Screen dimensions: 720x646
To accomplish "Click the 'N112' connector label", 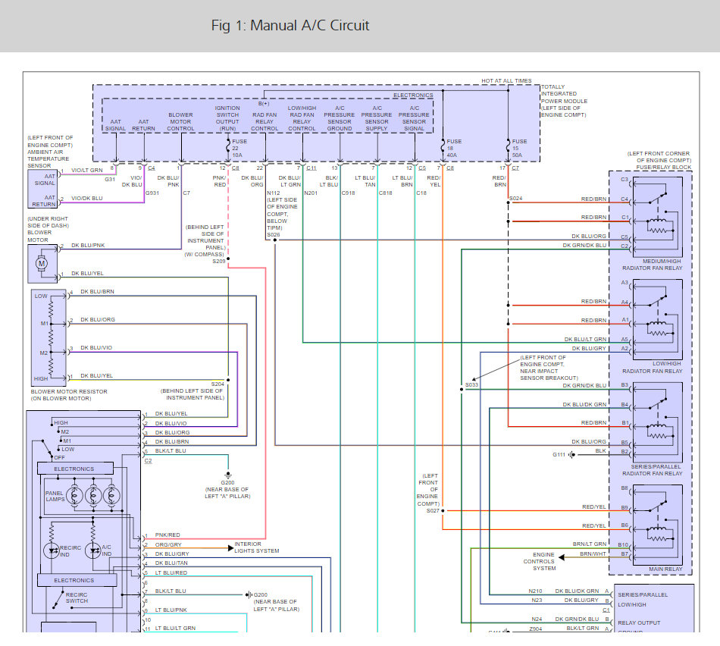I will pos(273,193).
